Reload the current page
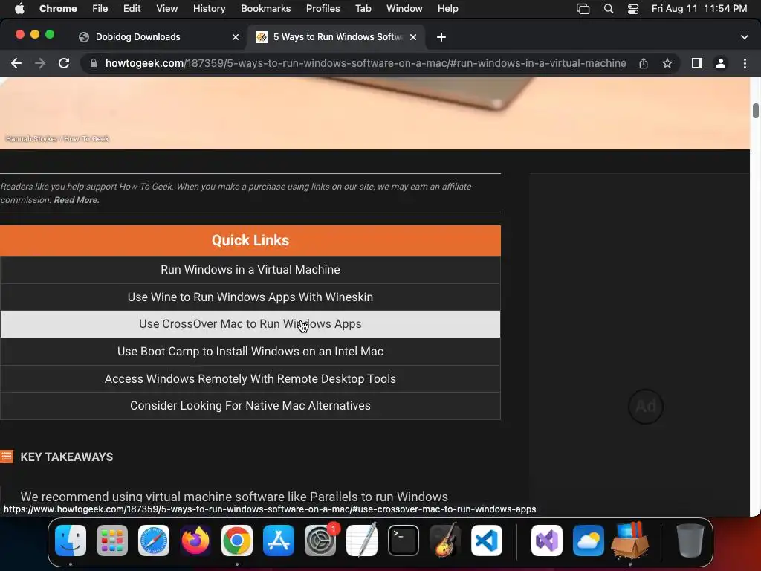Screen dimensions: 761x571 [x=64, y=63]
